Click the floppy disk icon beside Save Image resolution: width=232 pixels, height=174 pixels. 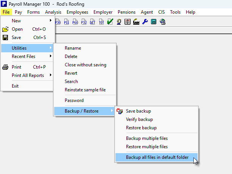(x=5, y=38)
